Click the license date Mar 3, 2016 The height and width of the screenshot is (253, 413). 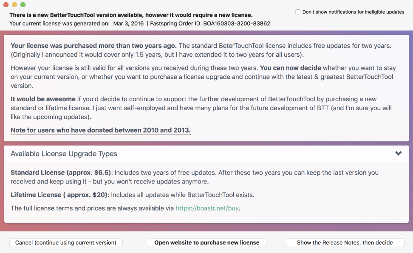coord(128,23)
